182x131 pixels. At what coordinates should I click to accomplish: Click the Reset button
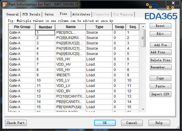(160, 26)
